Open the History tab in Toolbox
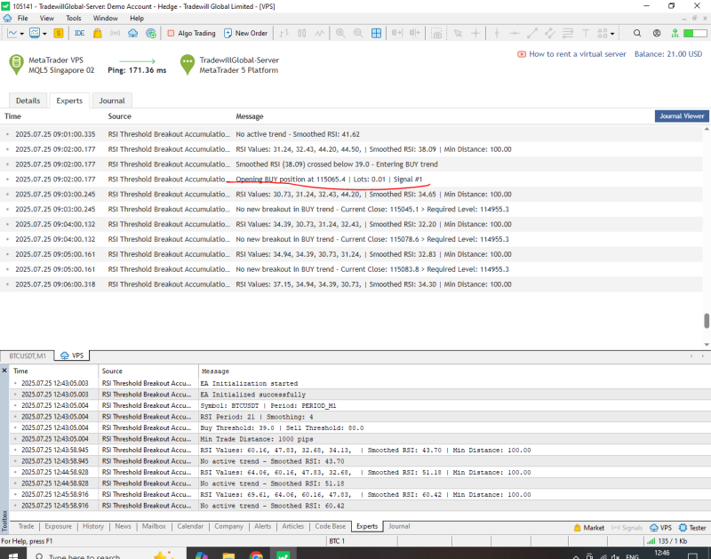711x559 pixels. (x=93, y=526)
